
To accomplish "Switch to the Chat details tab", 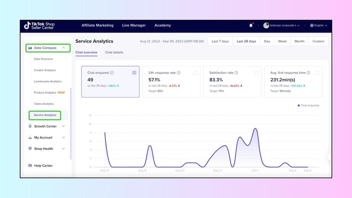I will [x=114, y=52].
